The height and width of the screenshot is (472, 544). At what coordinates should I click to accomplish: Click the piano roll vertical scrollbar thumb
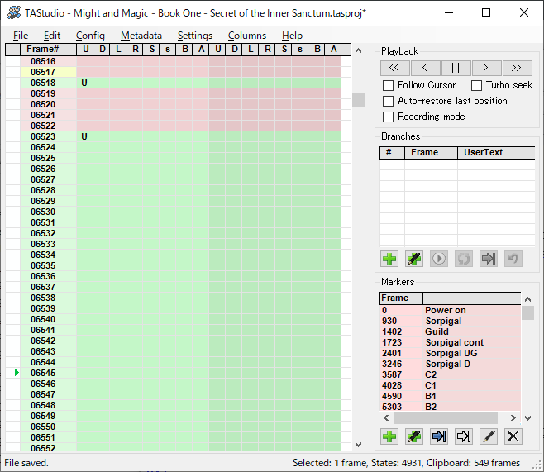click(358, 99)
